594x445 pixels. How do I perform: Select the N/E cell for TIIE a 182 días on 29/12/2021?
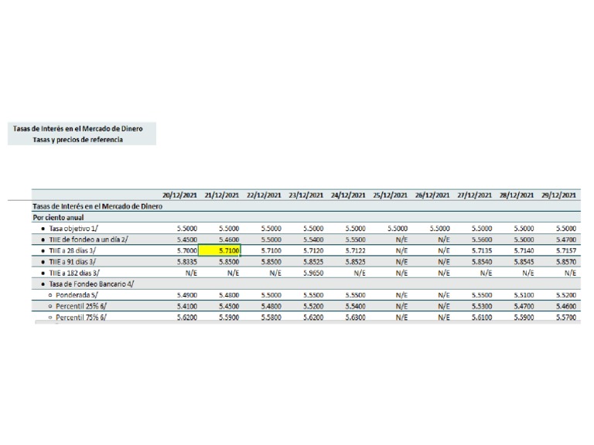click(570, 273)
